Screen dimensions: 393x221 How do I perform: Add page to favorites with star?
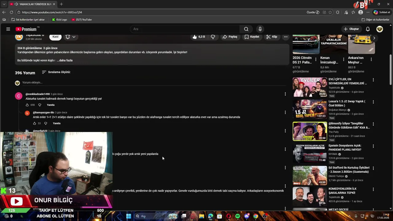tap(330, 12)
